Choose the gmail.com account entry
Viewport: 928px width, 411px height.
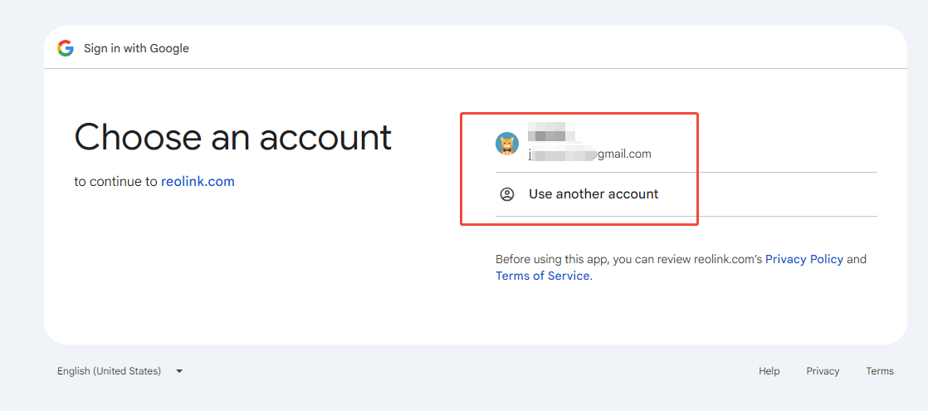(686, 144)
